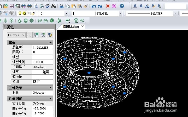This screenshot has height=117, width=188.
Task: Toggle layer on/off with the light bulb
Action: (20, 13)
